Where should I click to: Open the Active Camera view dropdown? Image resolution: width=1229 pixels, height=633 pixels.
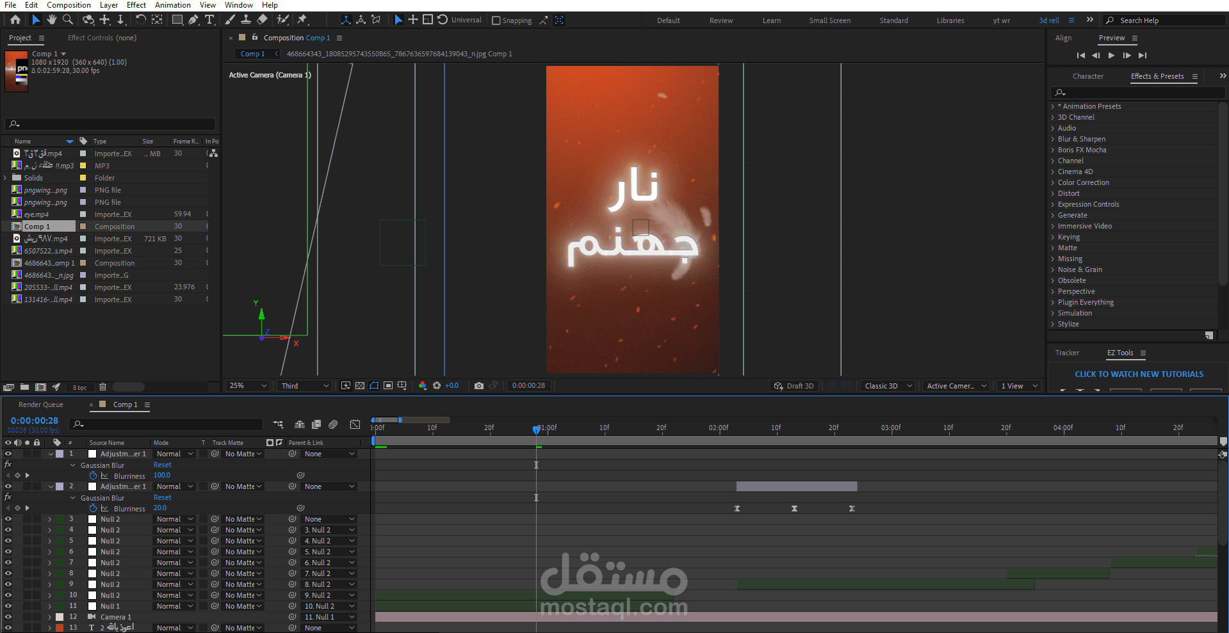(956, 386)
